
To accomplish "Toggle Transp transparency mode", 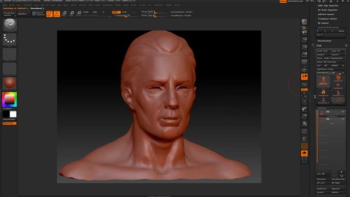I will tap(305, 138).
